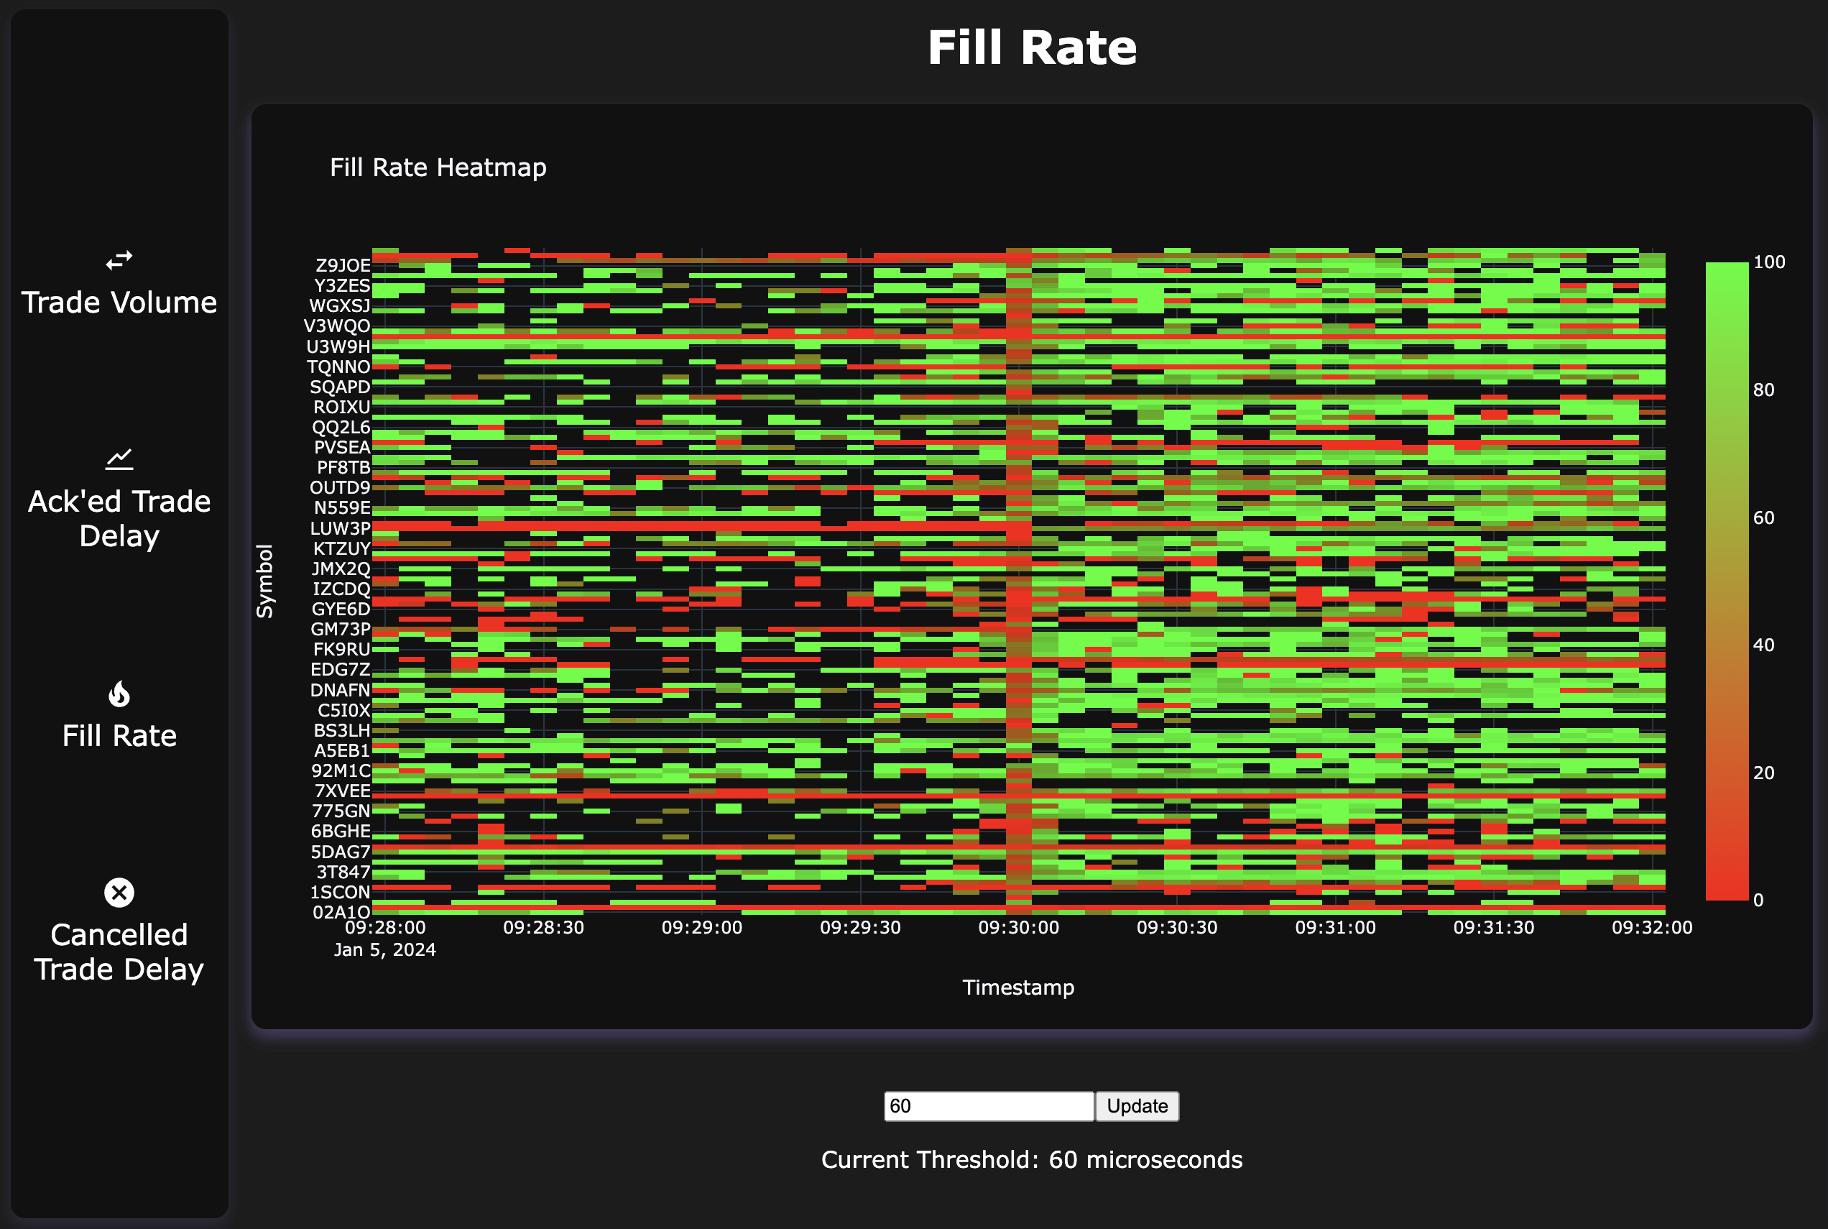Click the 09:31:30 timestamp tick label
Screen dimensions: 1828x1229
coord(1493,927)
